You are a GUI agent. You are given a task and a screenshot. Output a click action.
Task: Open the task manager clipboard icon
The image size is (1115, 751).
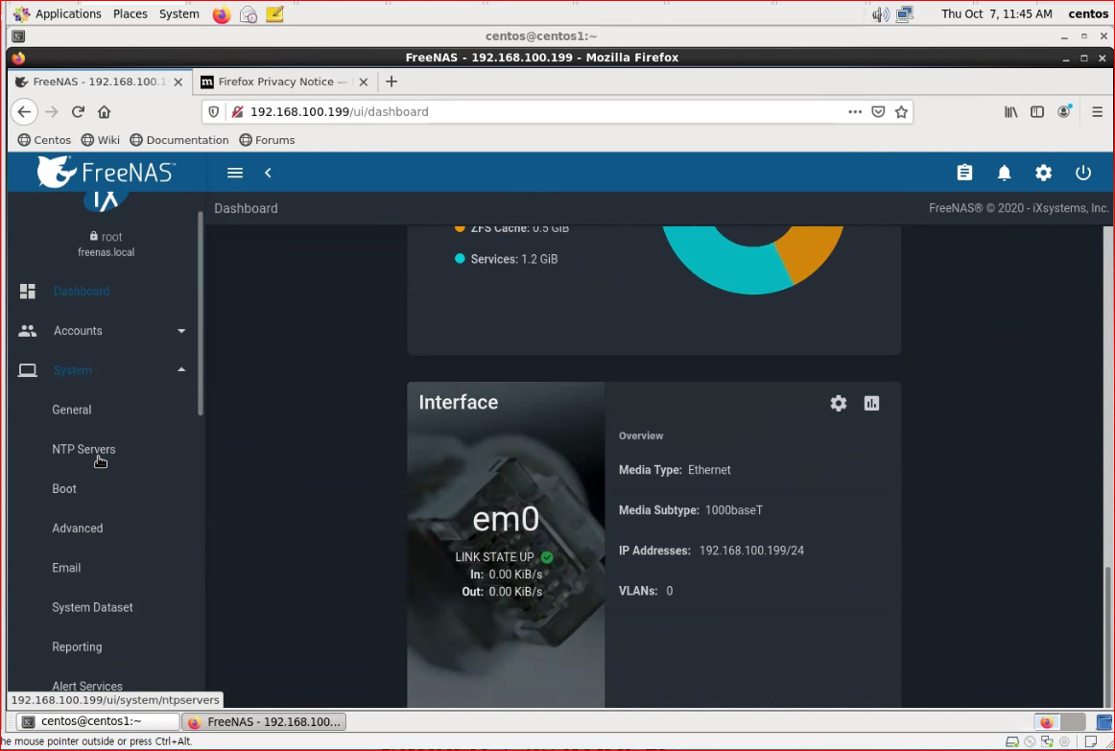click(x=964, y=173)
